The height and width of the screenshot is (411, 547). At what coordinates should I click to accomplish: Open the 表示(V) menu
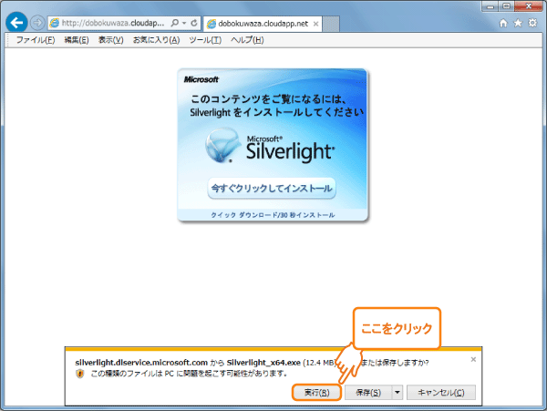tap(111, 40)
